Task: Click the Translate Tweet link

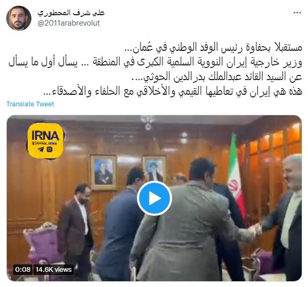Action: (30, 104)
